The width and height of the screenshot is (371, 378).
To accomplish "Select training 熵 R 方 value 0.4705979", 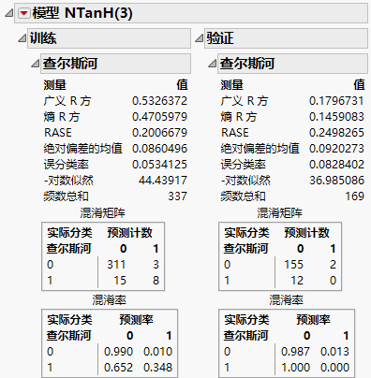I will tap(159, 117).
